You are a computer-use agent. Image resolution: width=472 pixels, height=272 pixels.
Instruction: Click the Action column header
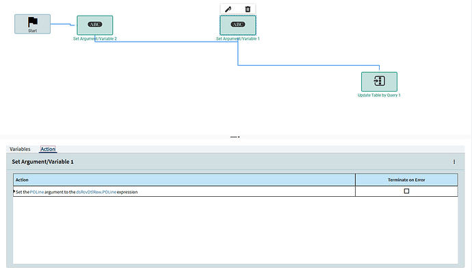coord(184,180)
